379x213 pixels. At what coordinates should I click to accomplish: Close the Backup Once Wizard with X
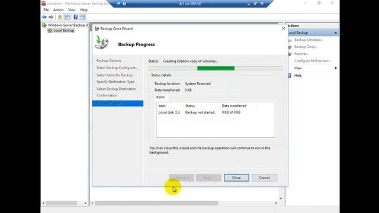(283, 28)
